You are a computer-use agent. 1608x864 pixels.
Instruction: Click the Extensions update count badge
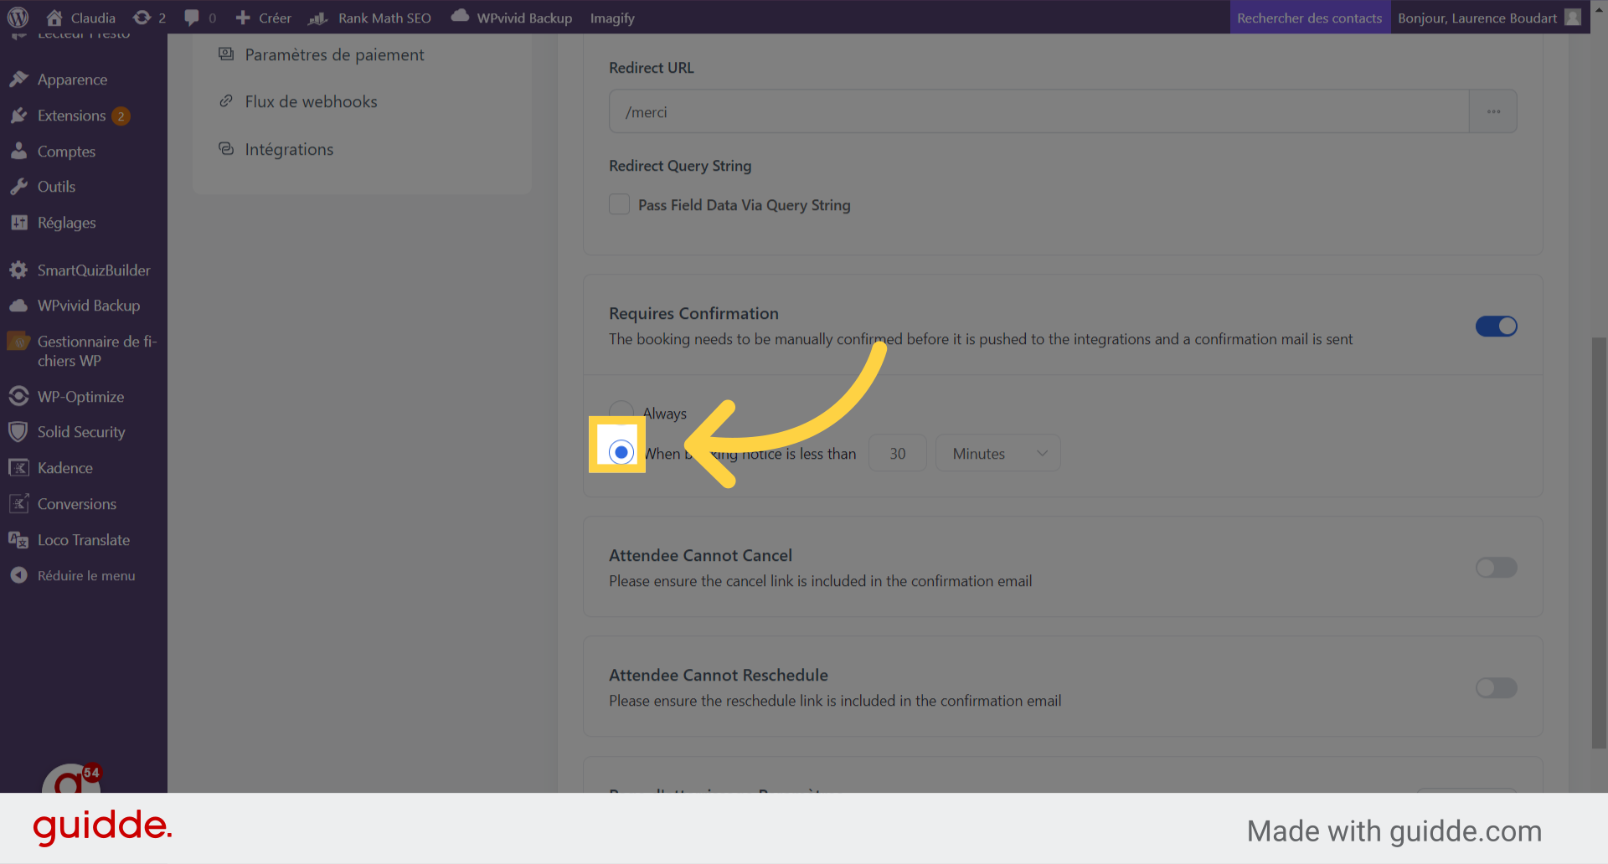click(x=121, y=116)
